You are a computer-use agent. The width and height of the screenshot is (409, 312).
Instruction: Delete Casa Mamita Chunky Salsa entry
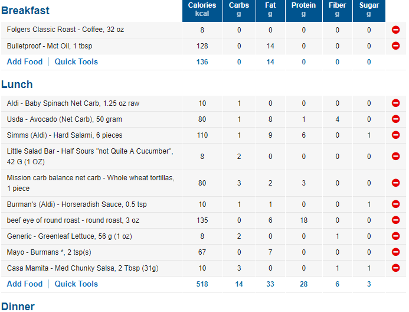tap(395, 268)
